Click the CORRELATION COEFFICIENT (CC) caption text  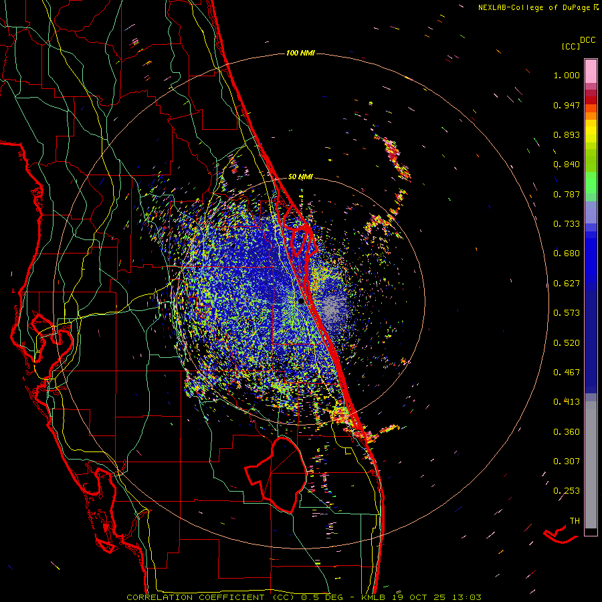tap(211, 597)
